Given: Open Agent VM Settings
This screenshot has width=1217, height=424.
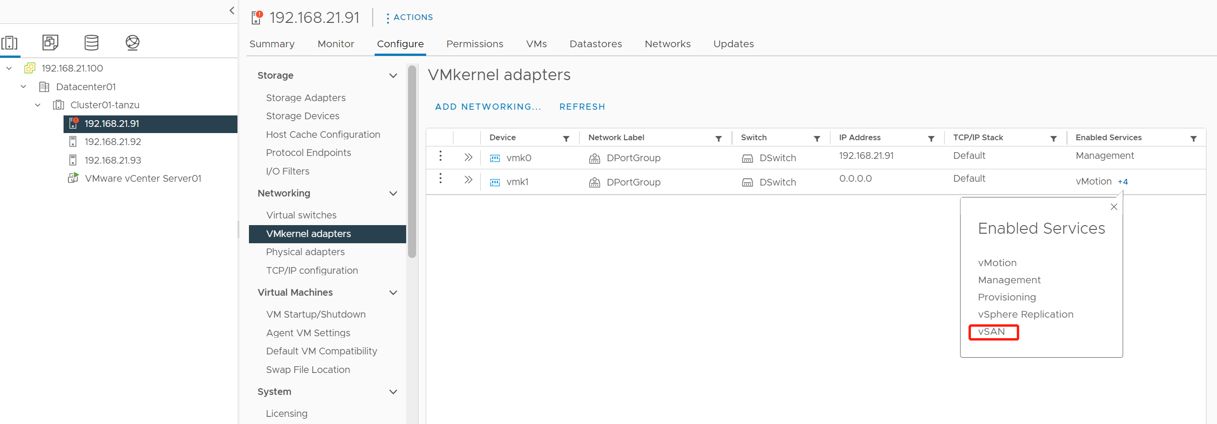Looking at the screenshot, I should pyautogui.click(x=308, y=333).
